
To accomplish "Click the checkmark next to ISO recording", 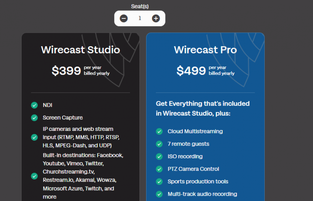I will pos(159,157).
